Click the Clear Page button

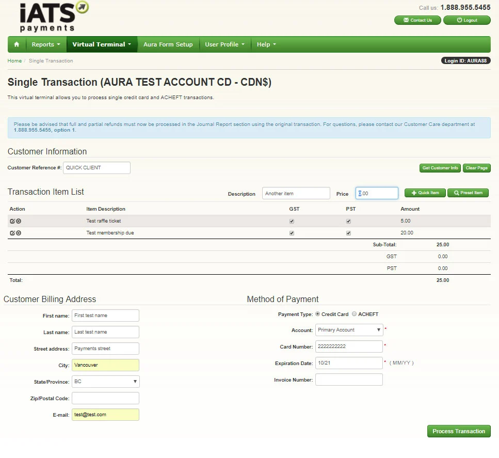(476, 168)
